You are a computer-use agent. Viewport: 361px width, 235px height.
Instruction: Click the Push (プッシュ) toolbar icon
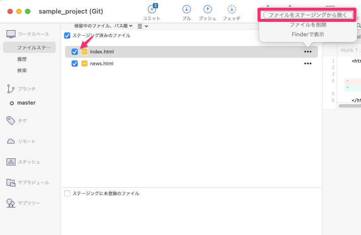[208, 9]
